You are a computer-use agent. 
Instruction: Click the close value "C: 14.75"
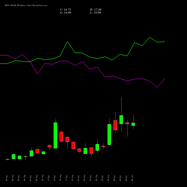coord(65,10)
